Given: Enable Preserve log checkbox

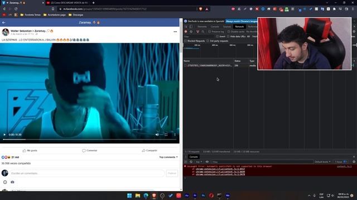Looking at the screenshot, I should click(x=210, y=32).
